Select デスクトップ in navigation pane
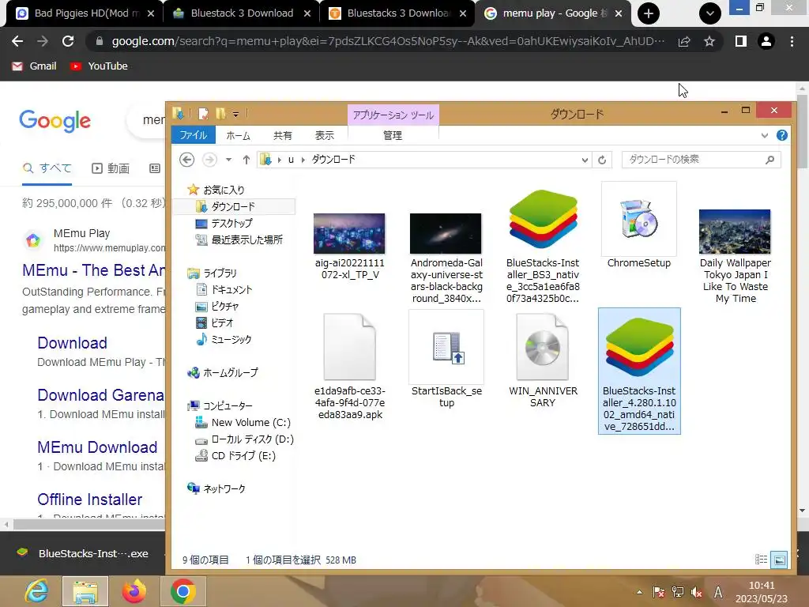The height and width of the screenshot is (607, 809). tap(231, 223)
